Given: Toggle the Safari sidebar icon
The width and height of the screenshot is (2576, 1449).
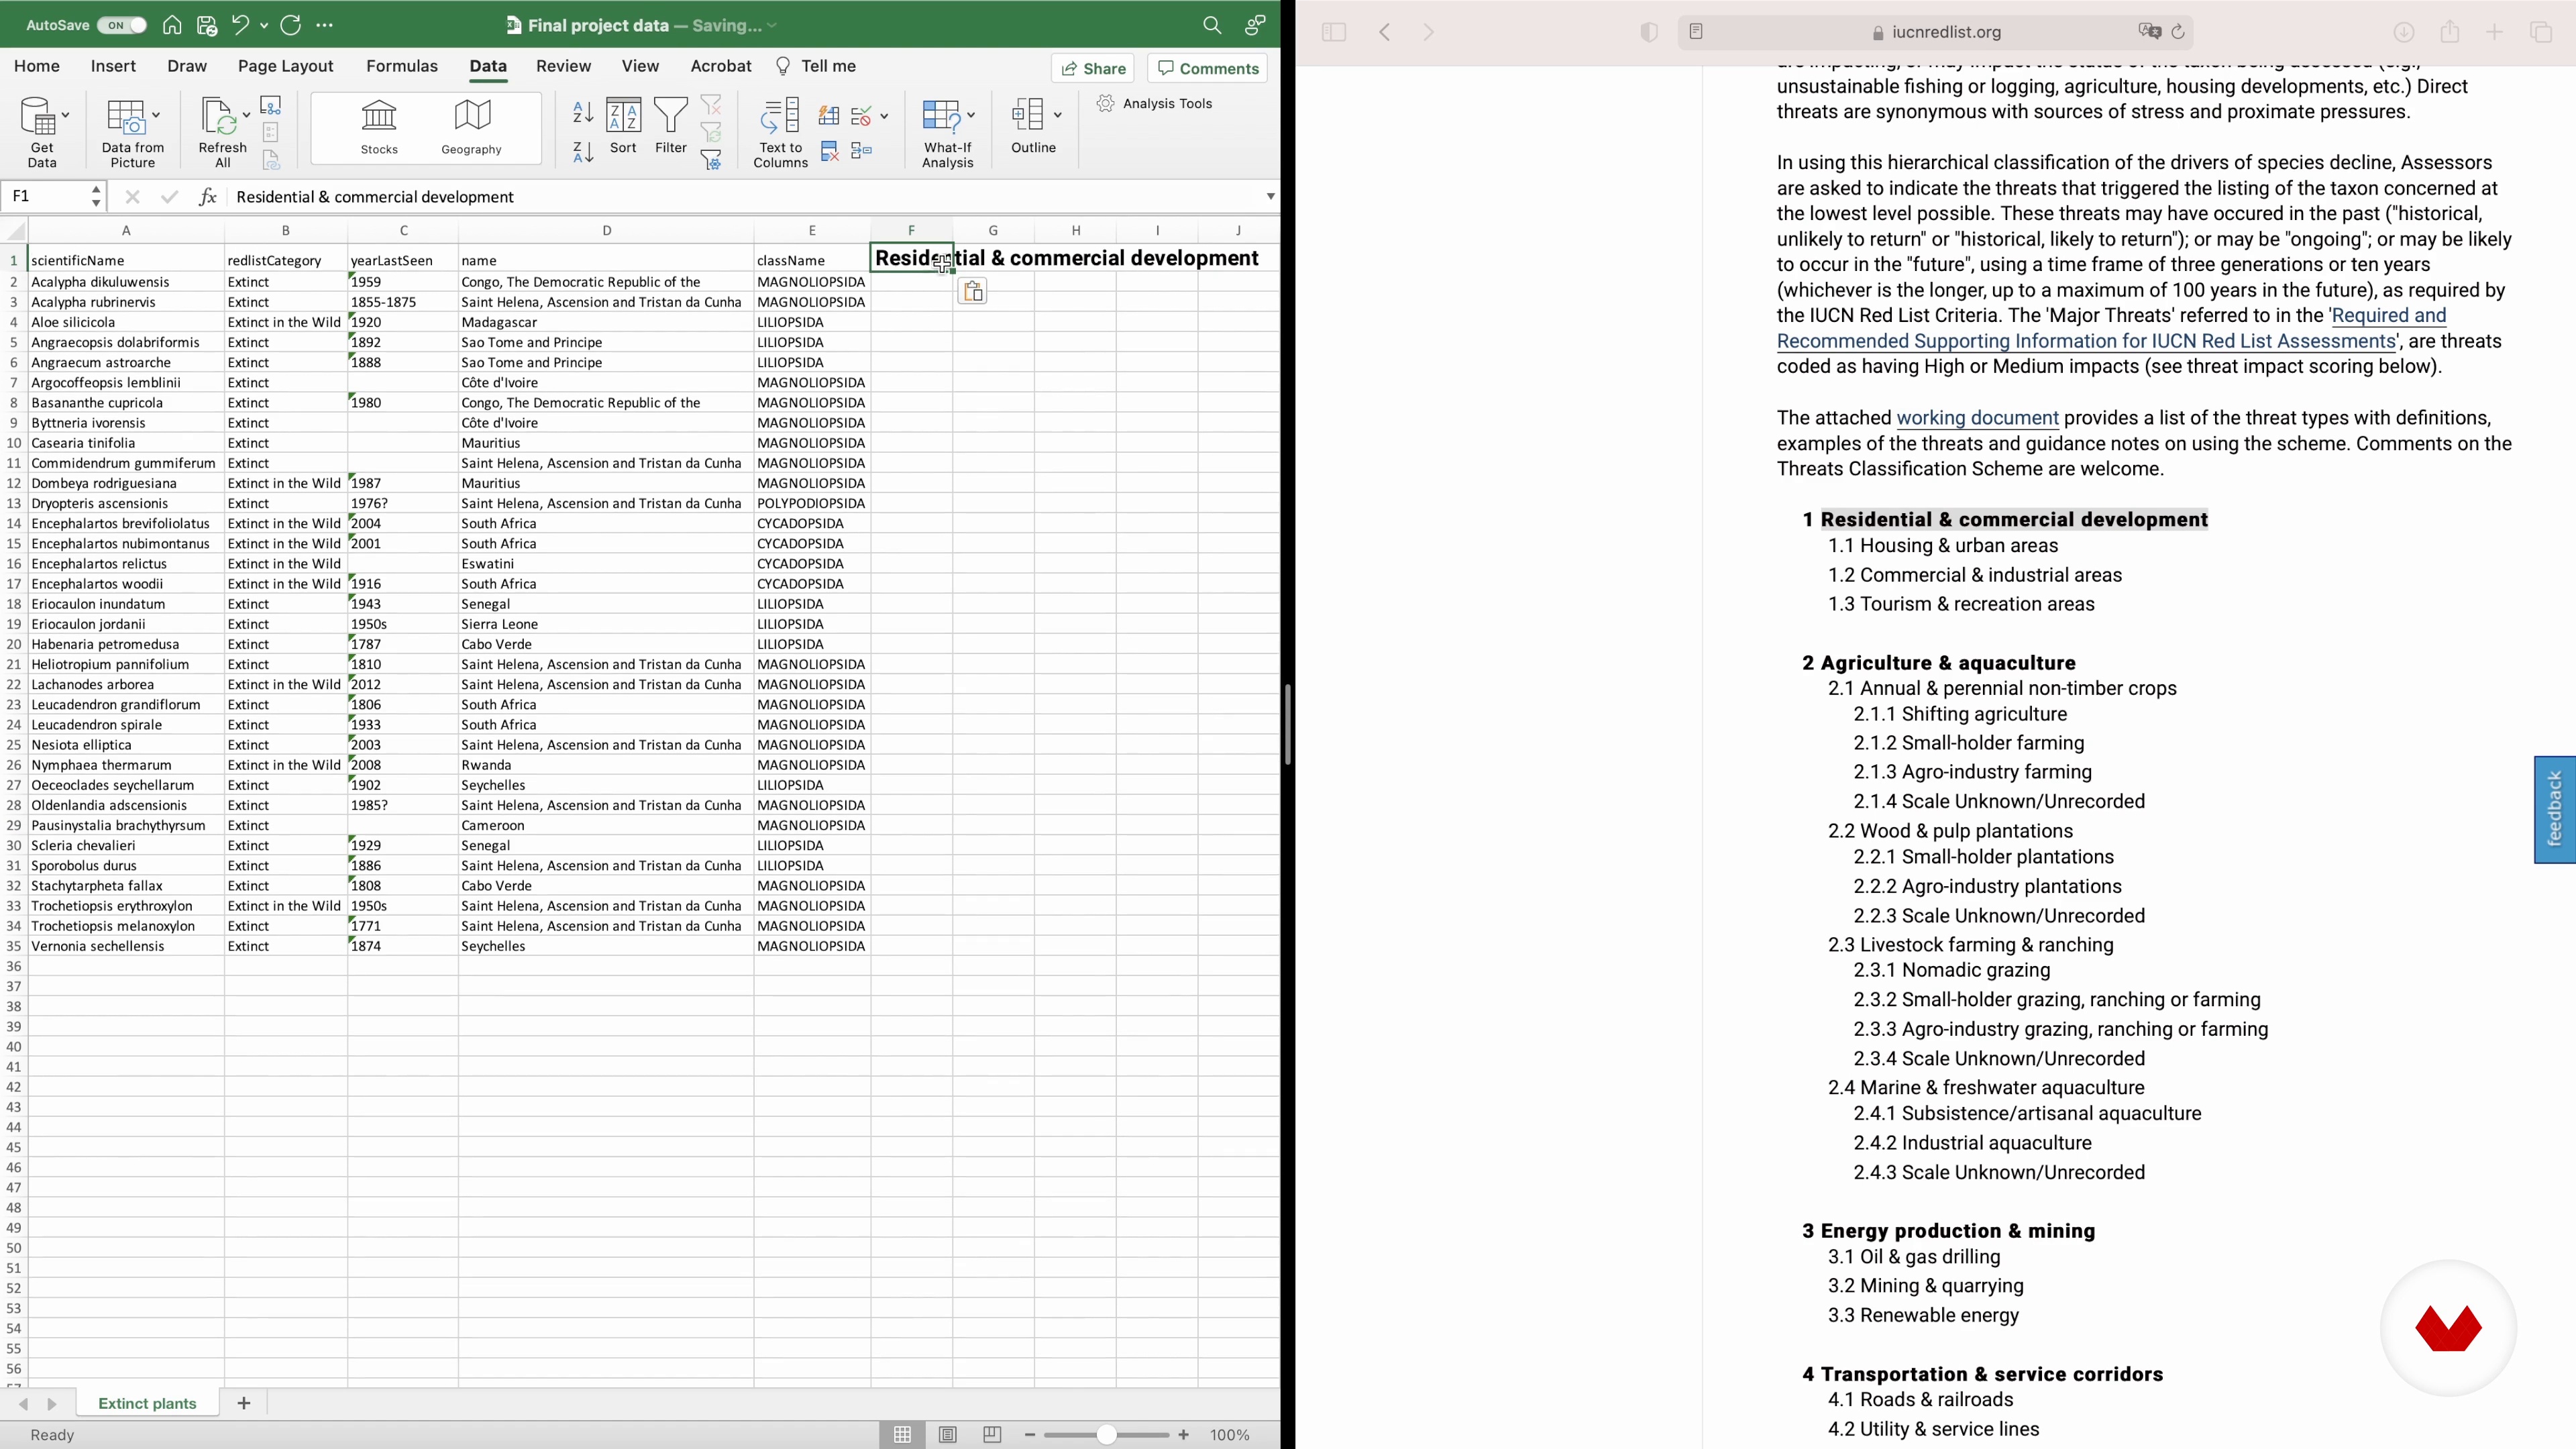Looking at the screenshot, I should pyautogui.click(x=1334, y=32).
